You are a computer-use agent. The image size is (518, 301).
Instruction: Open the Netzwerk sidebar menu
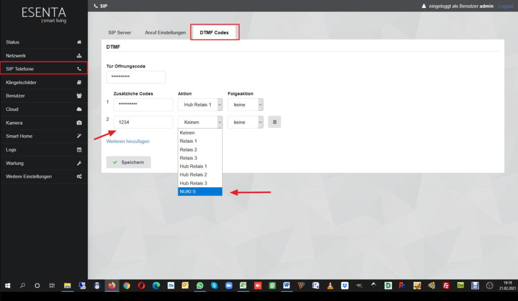44,56
